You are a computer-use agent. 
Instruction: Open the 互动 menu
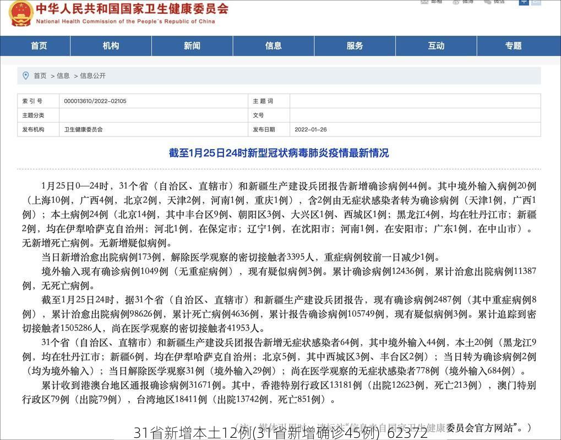[436, 46]
